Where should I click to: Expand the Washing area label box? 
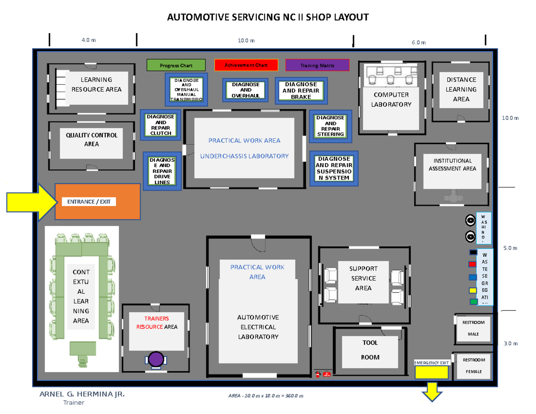484,228
